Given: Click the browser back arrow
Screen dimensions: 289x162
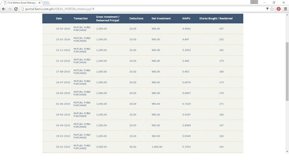Looking at the screenshot, I should [x=4, y=9].
